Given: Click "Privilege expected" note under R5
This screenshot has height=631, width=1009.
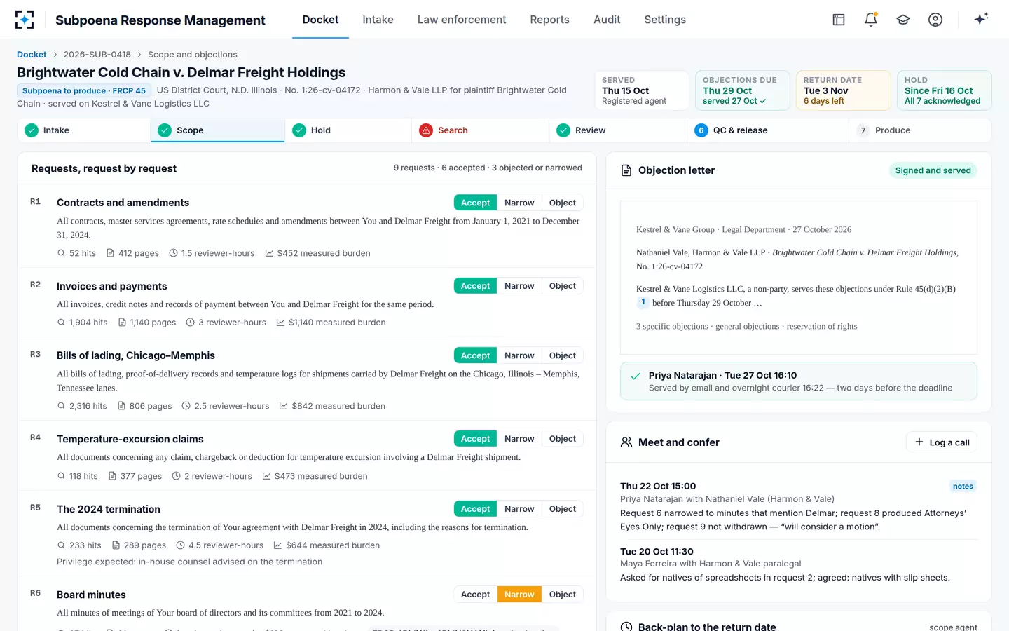Looking at the screenshot, I should (189, 562).
